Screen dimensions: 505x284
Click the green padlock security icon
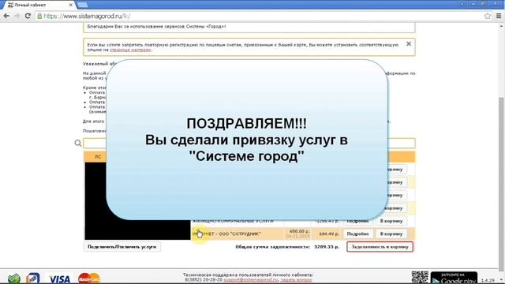point(39,16)
